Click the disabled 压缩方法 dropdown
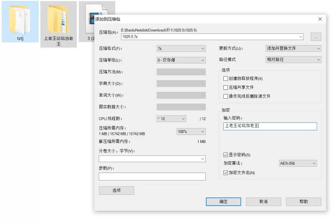Screen dimensions: 334x224 point(181,72)
